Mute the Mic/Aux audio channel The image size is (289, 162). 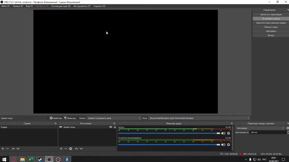(x=223, y=133)
